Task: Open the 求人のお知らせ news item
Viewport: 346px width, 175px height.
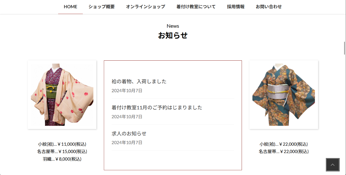Action: click(x=129, y=133)
